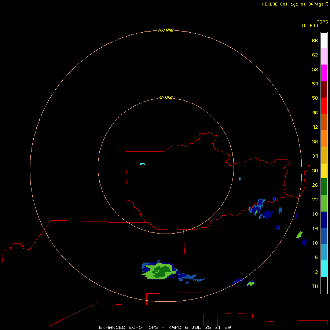Image resolution: width=330 pixels, height=330 pixels.
Task: Click legend value 42
Action: click(x=315, y=127)
